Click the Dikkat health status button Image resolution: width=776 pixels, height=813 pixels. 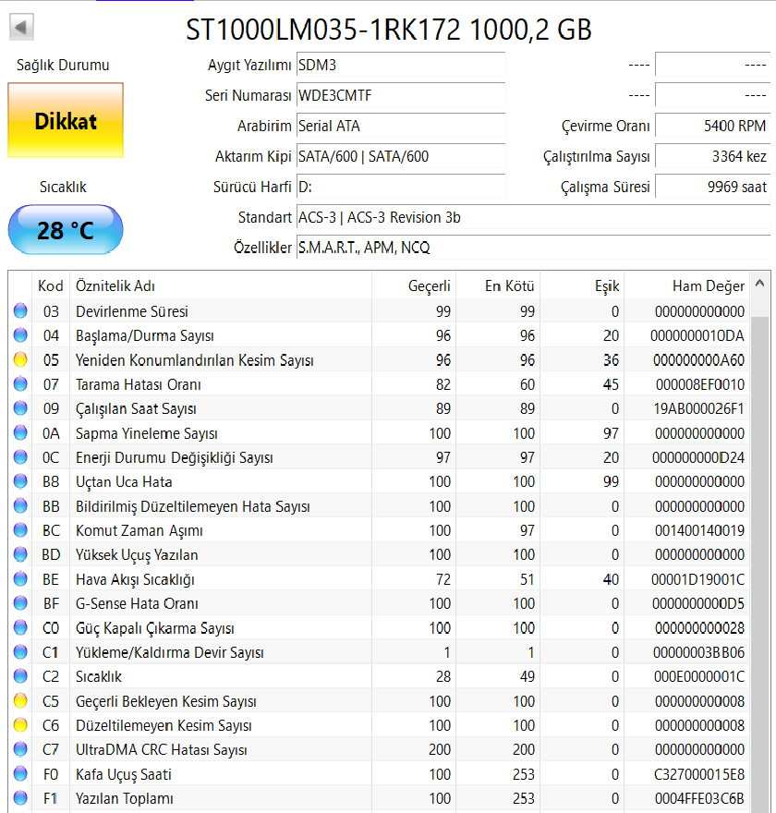66,120
